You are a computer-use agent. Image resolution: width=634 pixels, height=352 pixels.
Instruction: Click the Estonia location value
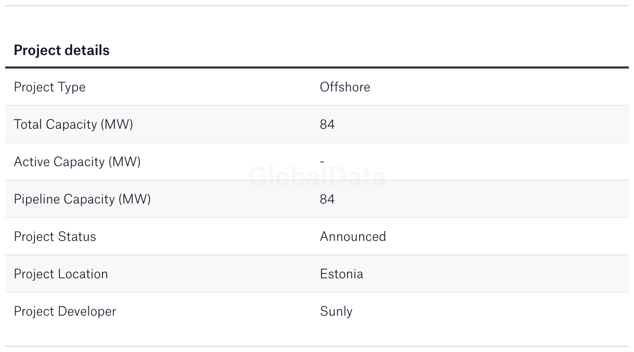(341, 274)
